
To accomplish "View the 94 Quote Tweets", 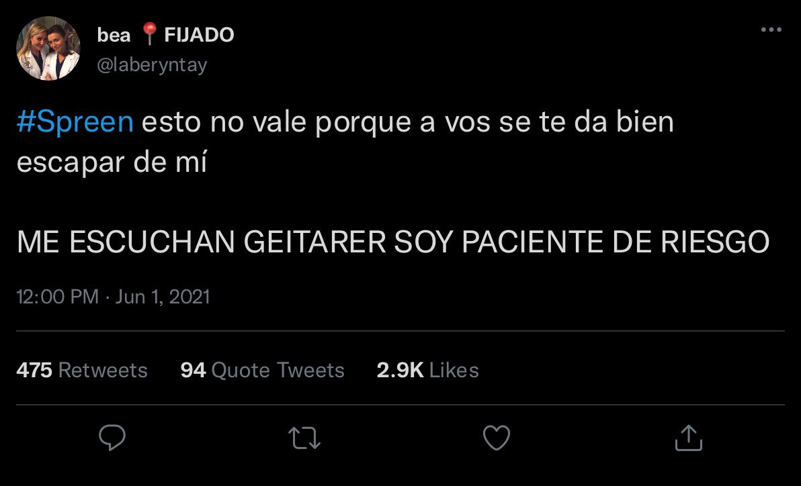I will click(262, 370).
